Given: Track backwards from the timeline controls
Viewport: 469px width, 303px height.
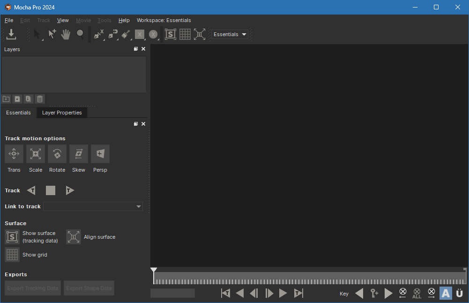Looking at the screenshot, I should 225,293.
